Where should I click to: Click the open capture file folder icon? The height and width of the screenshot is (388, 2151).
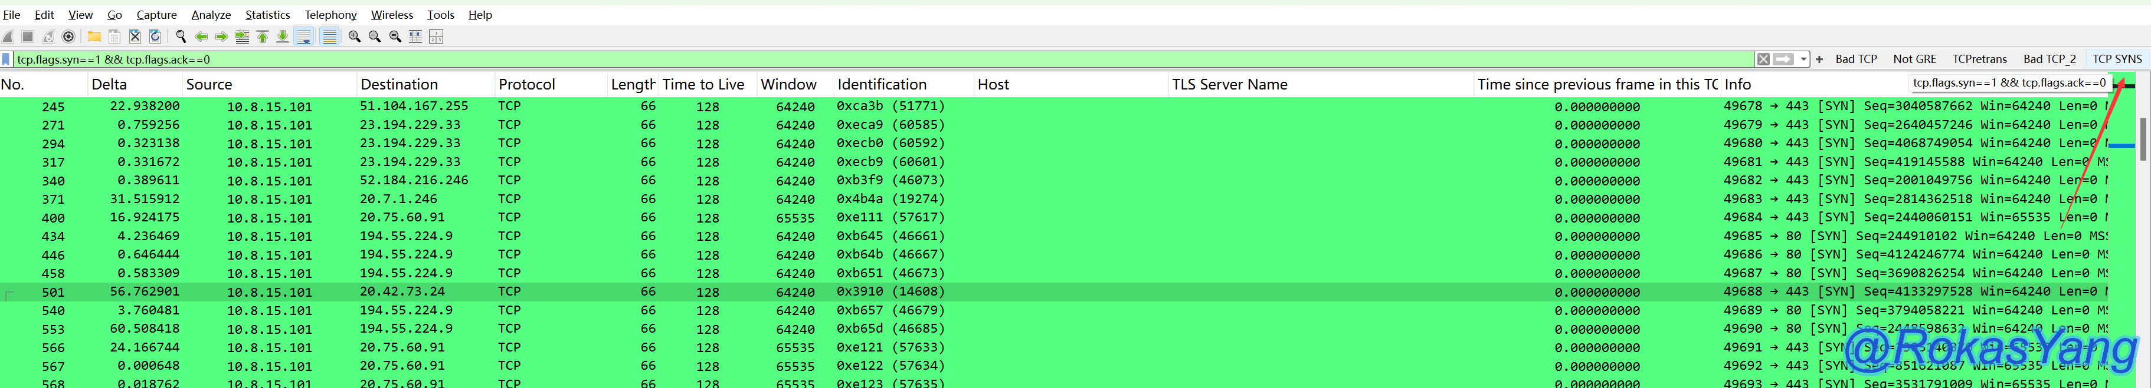(x=94, y=37)
